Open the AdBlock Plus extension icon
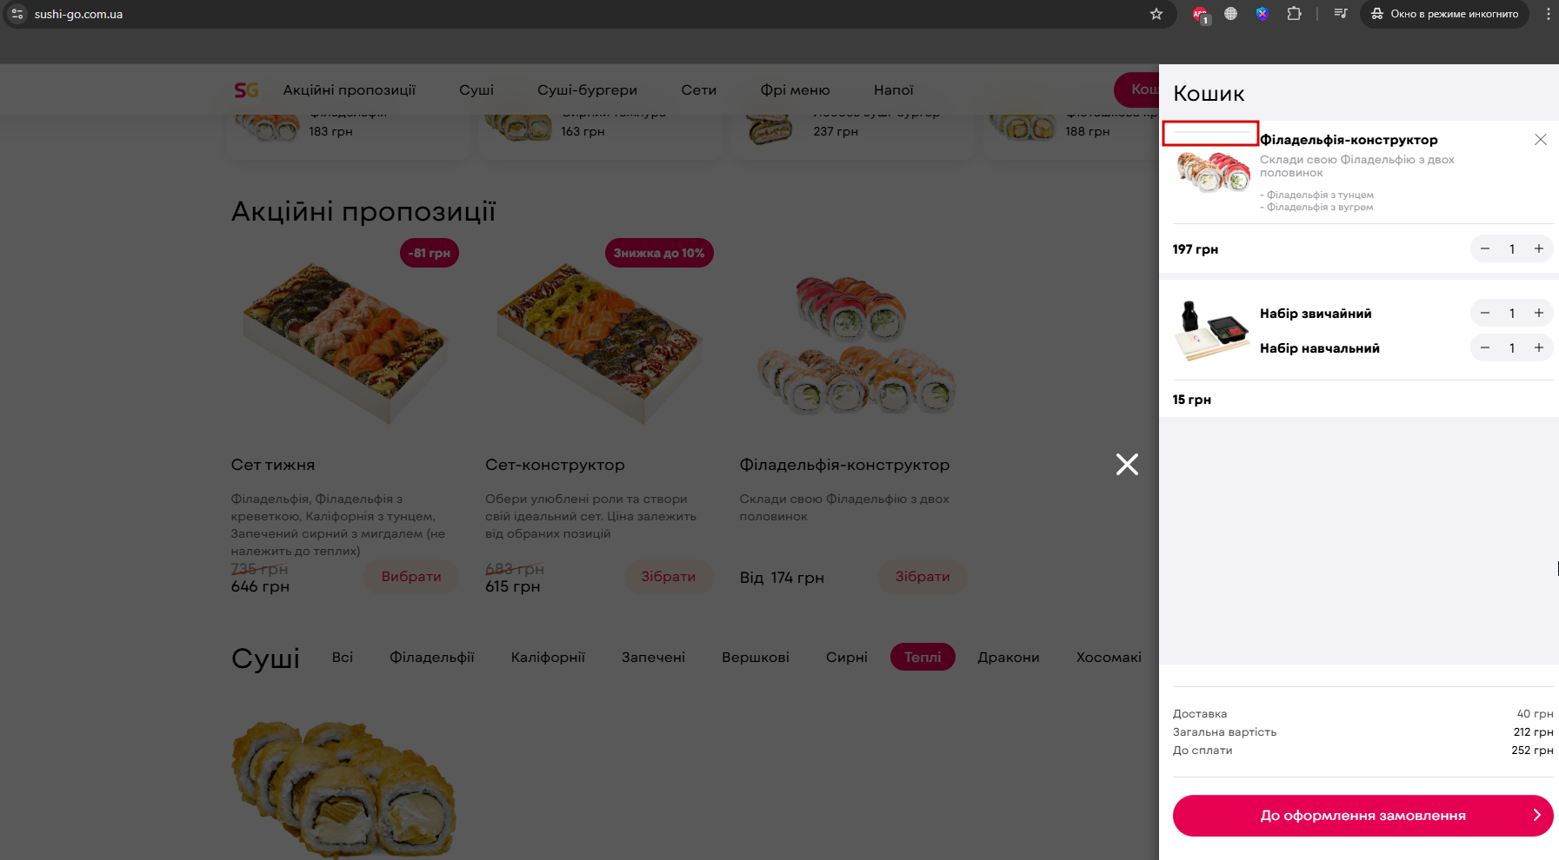 coord(1200,14)
